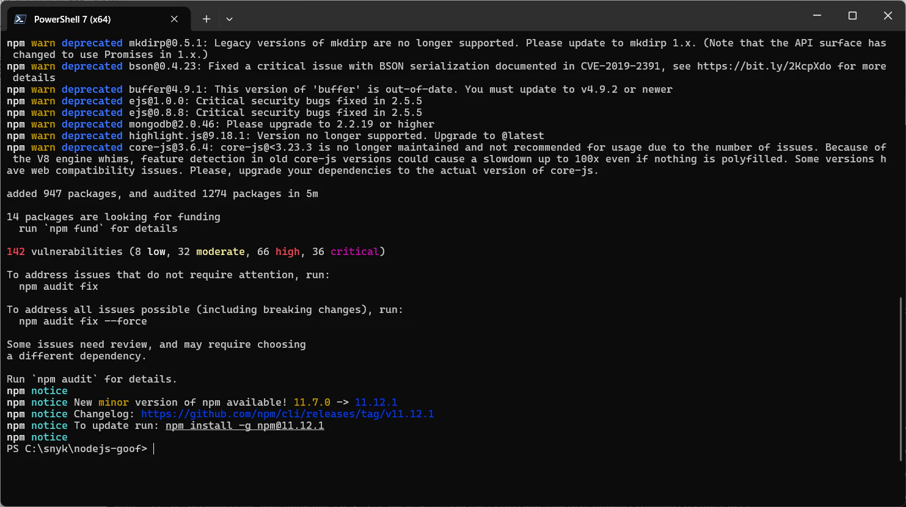Click 'run `npm fund` for details' text
This screenshot has height=507, width=906.
(x=98, y=228)
